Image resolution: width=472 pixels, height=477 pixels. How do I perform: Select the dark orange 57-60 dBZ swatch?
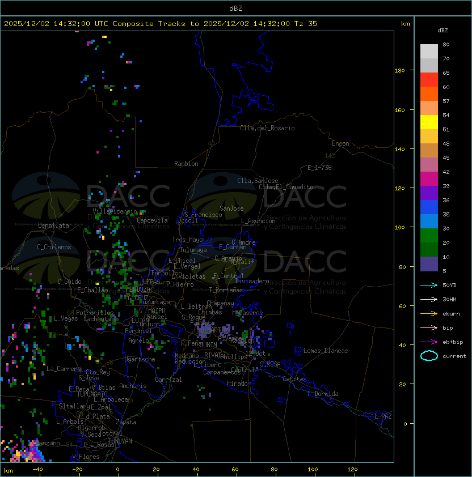429,93
